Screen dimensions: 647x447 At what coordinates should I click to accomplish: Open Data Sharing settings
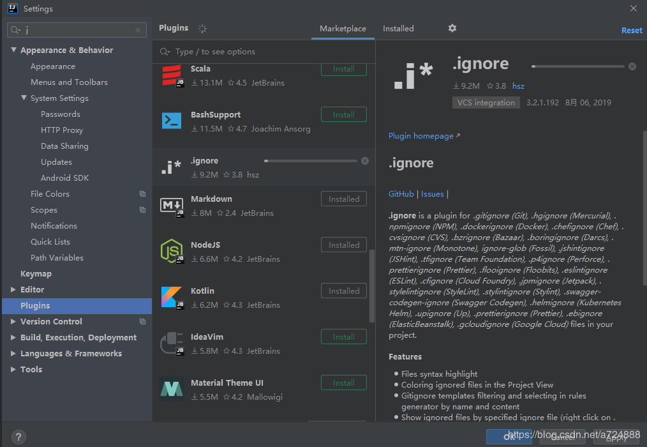coord(64,146)
